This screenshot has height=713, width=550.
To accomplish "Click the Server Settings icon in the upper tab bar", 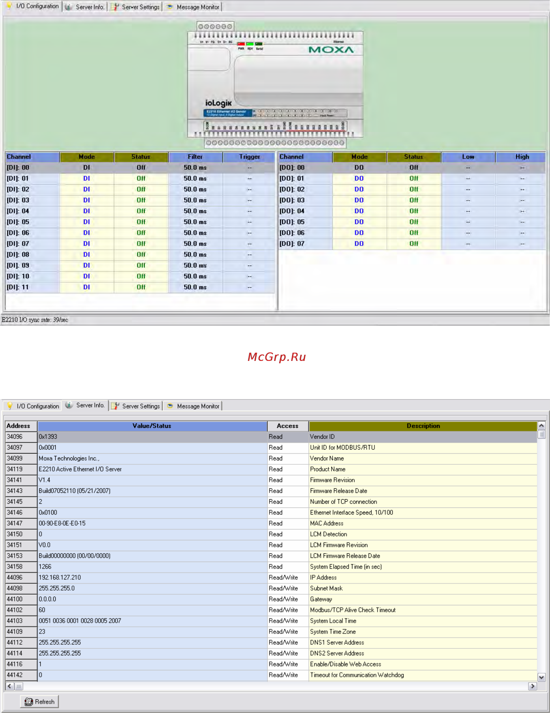I will pos(114,7).
